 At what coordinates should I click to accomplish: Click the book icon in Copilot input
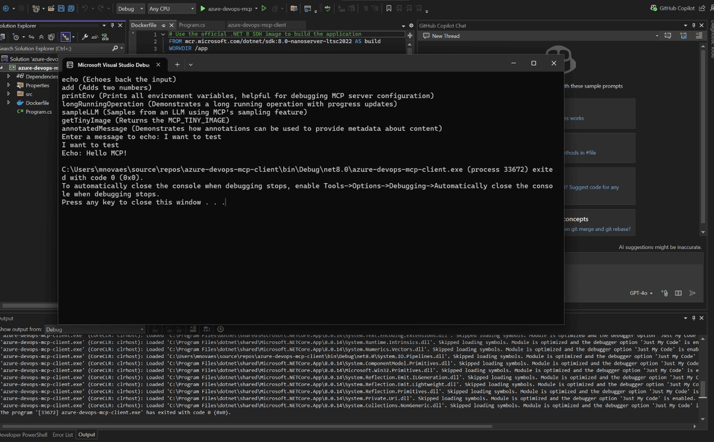[x=678, y=293]
